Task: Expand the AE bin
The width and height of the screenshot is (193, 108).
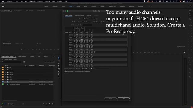Action: 5,67
